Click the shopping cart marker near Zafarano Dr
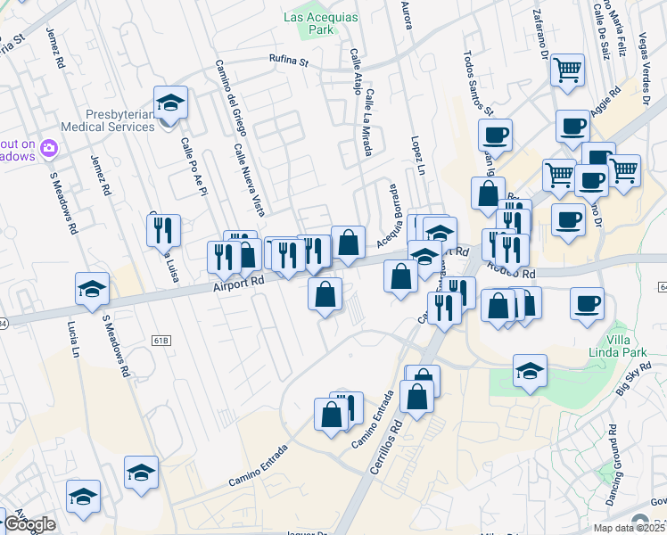 click(567, 70)
